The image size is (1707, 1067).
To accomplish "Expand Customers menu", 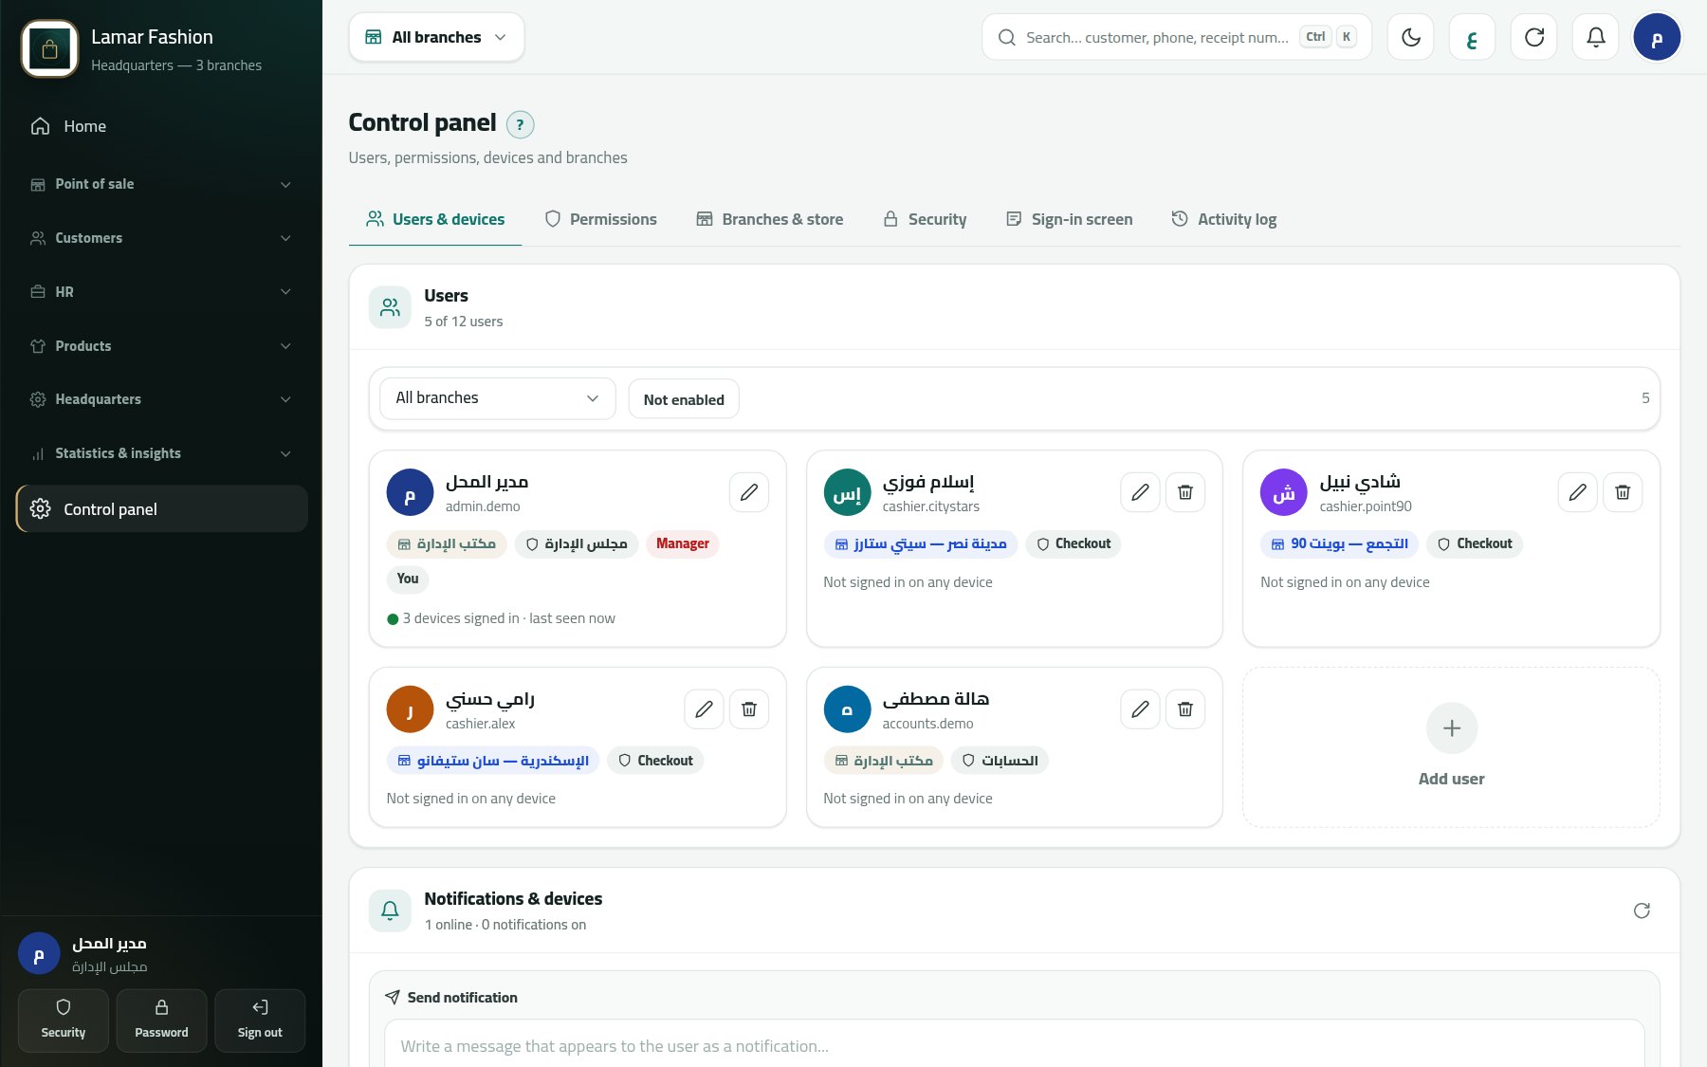I will [x=161, y=238].
